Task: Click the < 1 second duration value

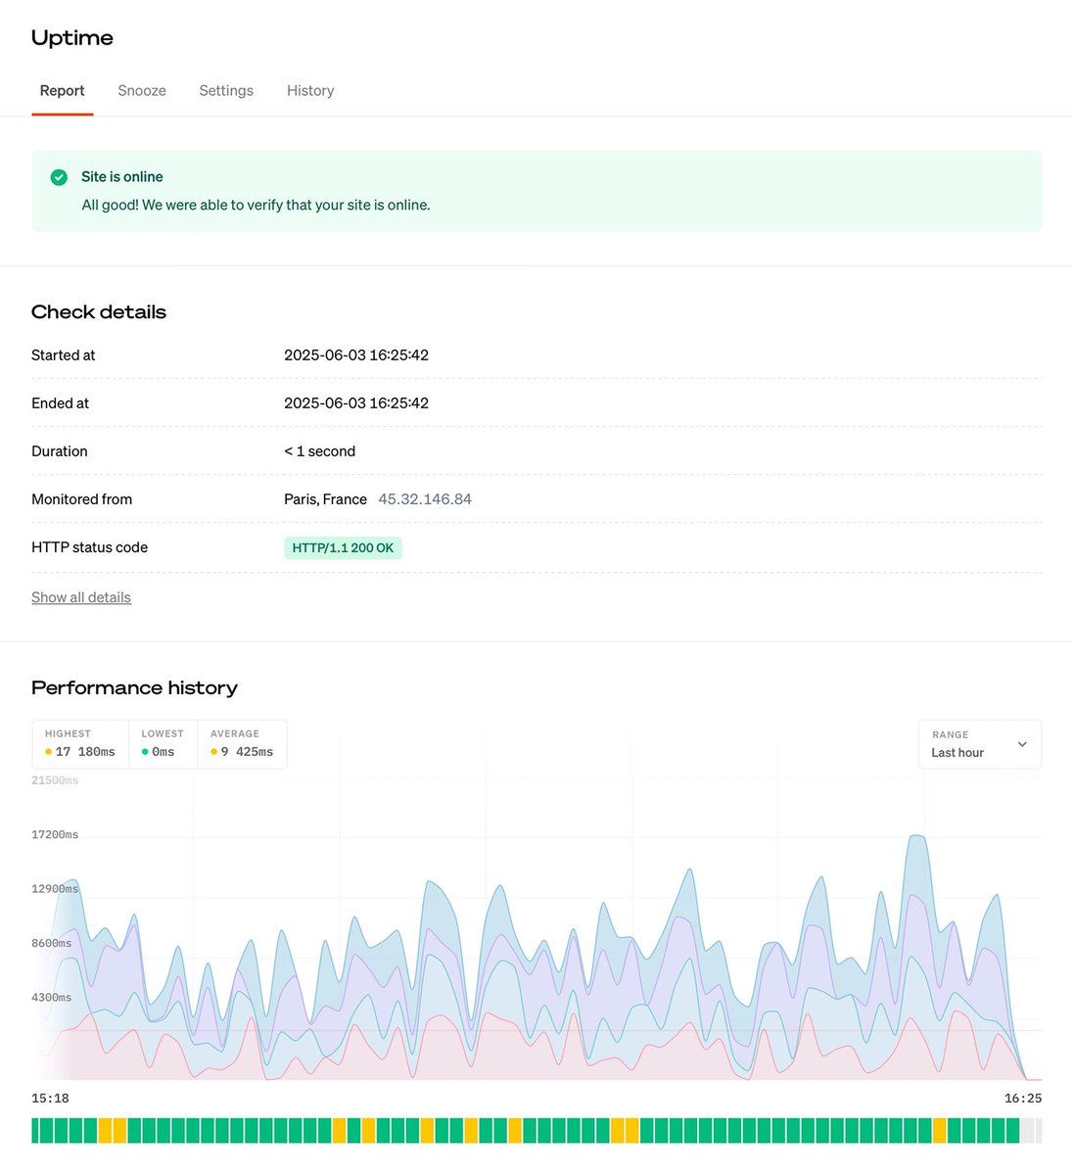Action: pyautogui.click(x=319, y=451)
